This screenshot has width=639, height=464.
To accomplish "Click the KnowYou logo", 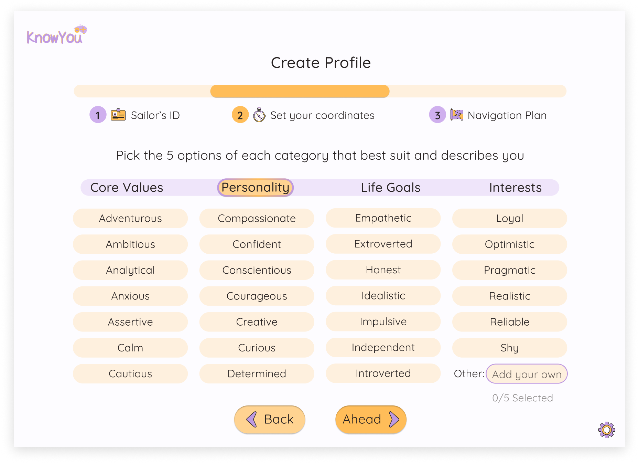I will point(55,36).
